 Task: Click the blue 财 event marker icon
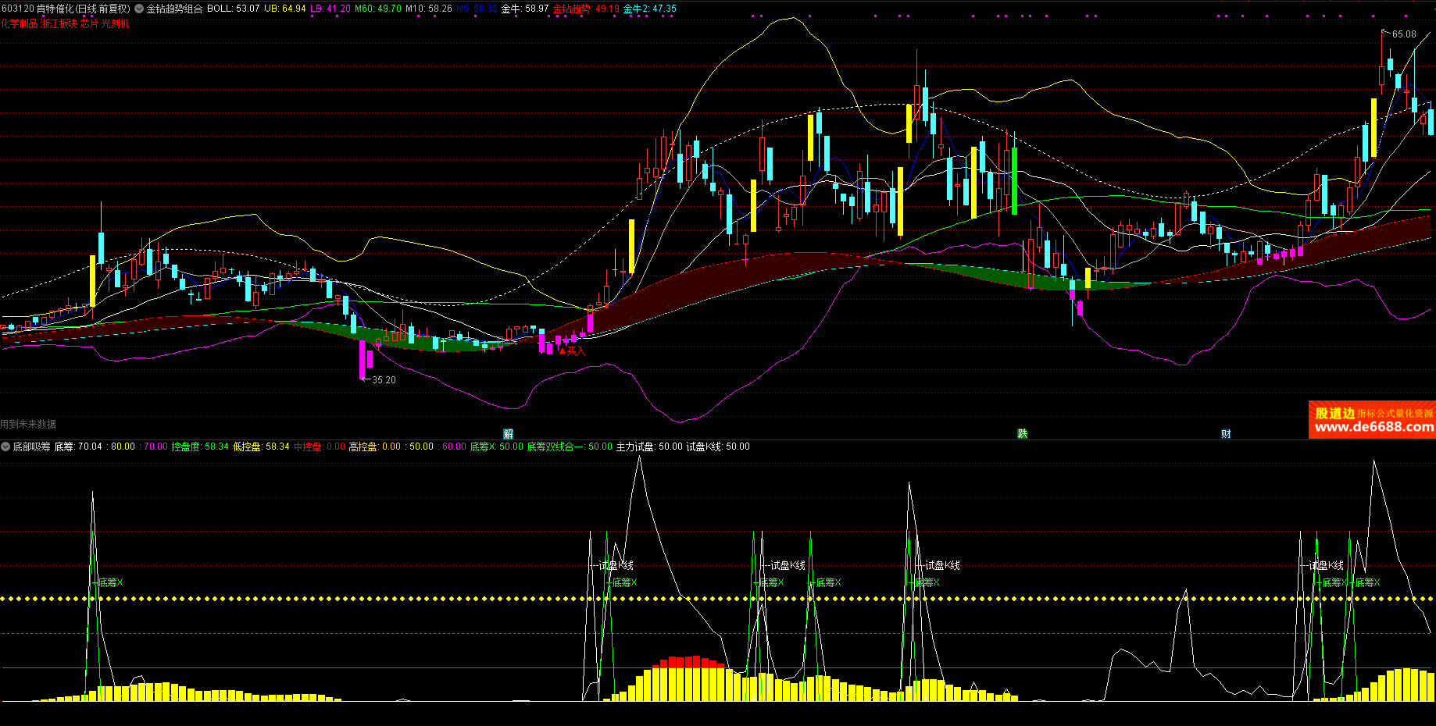(x=1226, y=434)
